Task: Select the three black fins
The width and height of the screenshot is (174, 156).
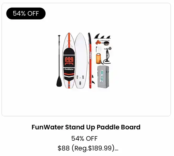Action: pos(102,36)
